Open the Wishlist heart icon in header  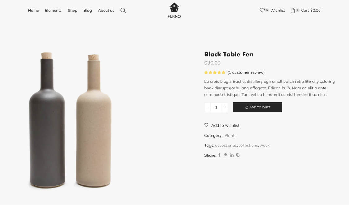click(x=262, y=10)
